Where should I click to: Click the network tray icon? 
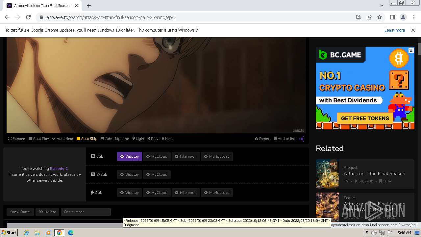[382, 233]
